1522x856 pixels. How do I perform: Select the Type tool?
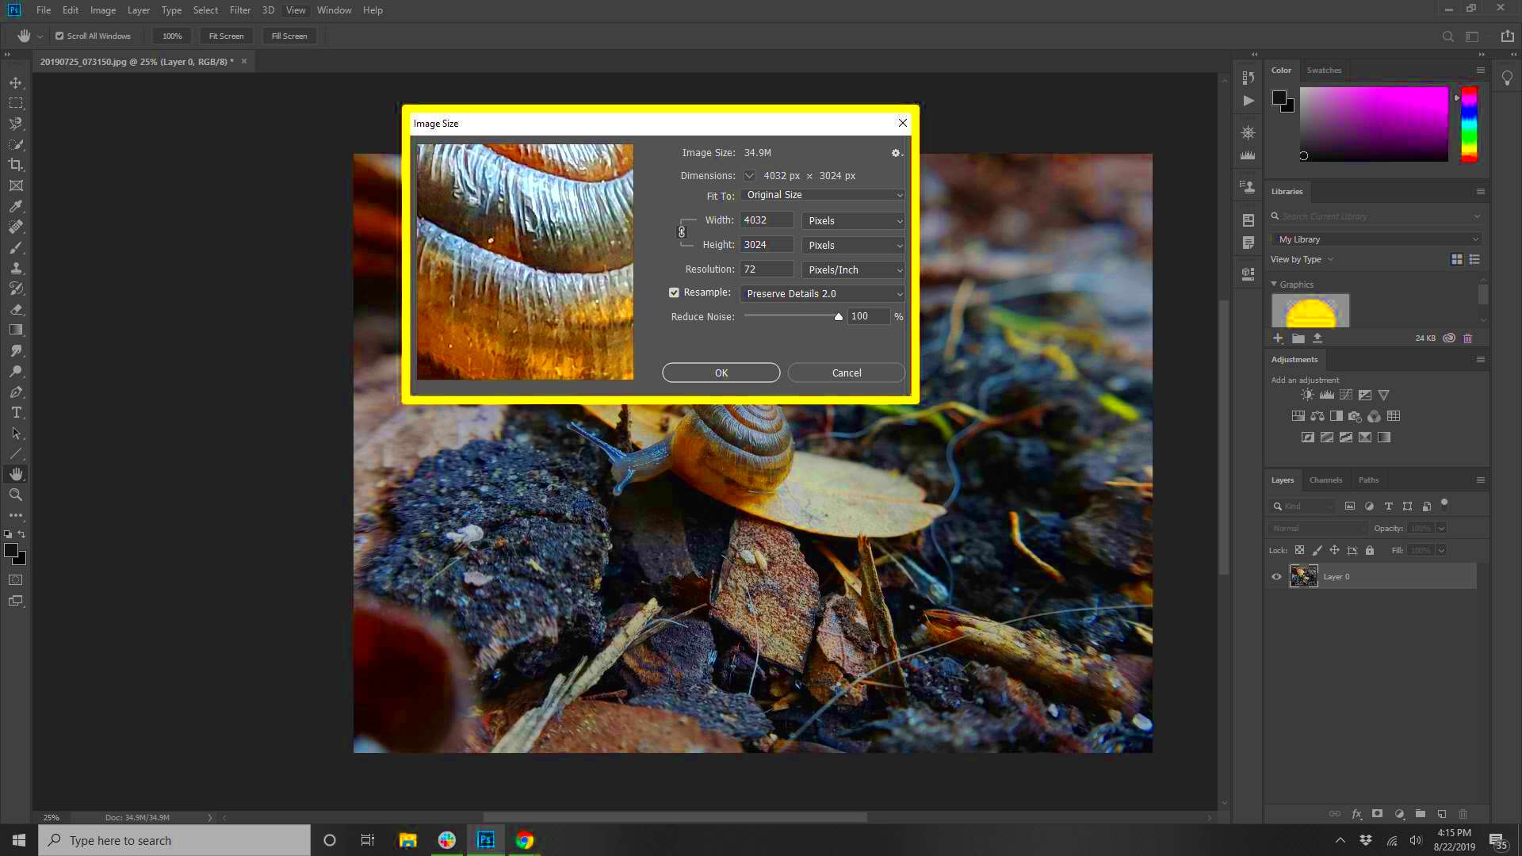(x=16, y=413)
